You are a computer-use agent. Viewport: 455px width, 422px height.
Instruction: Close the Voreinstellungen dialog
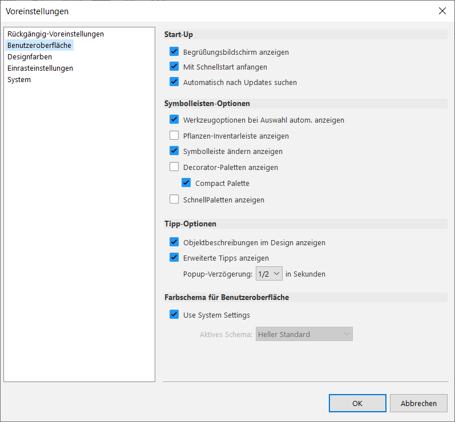pyautogui.click(x=442, y=11)
